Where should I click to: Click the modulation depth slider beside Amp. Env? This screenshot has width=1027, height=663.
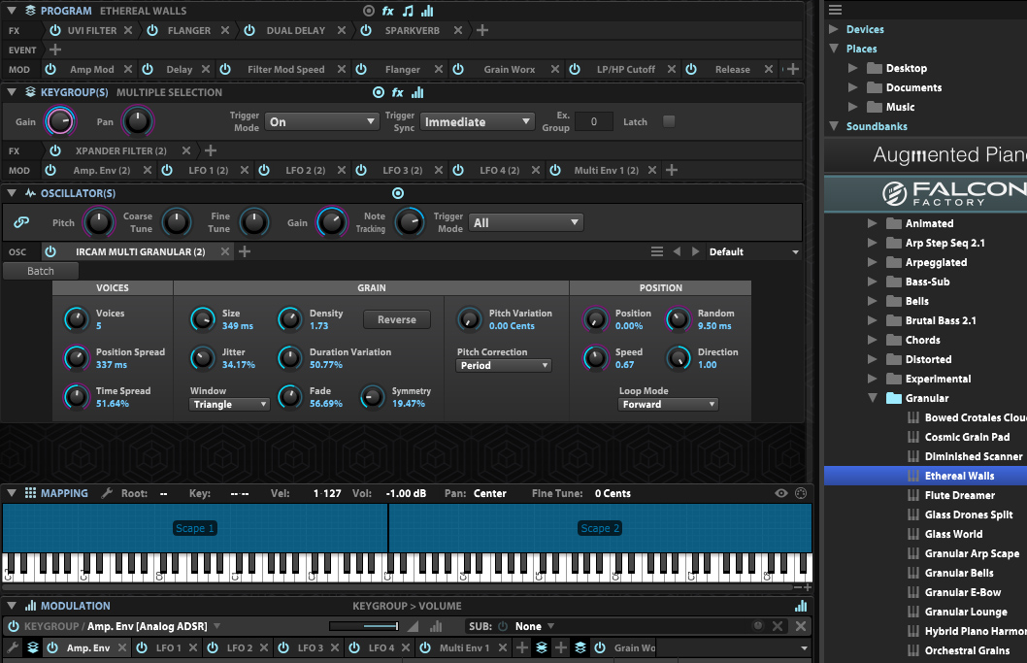point(364,626)
